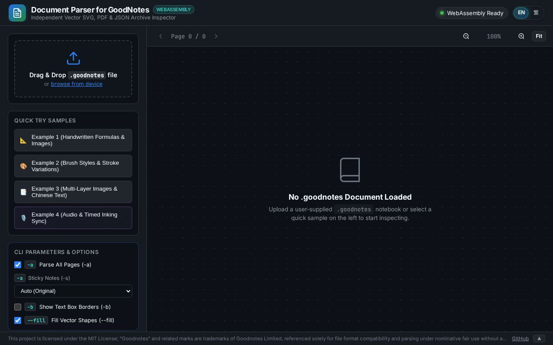Click the Document Parser for GoodNotes title
This screenshot has width=553, height=345.
[x=90, y=10]
